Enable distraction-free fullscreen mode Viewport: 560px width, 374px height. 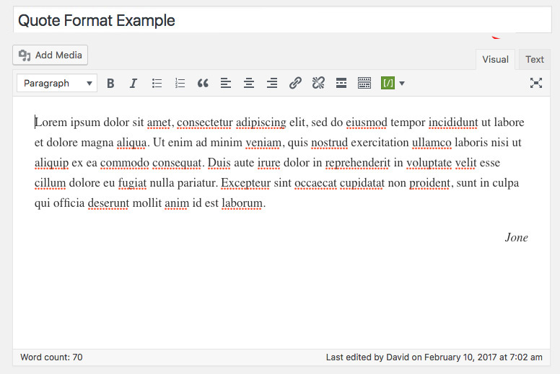[x=536, y=84]
